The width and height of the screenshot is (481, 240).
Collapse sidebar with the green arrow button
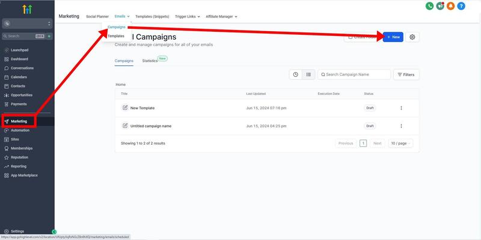pos(54,232)
